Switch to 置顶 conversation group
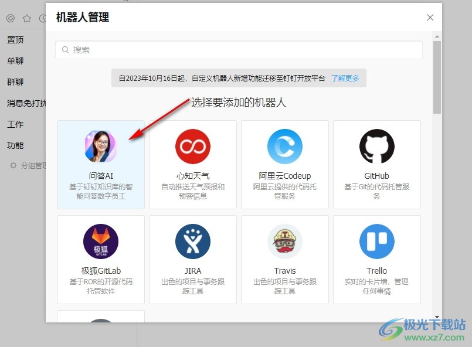Viewport: 472px width, 347px height. pyautogui.click(x=15, y=40)
